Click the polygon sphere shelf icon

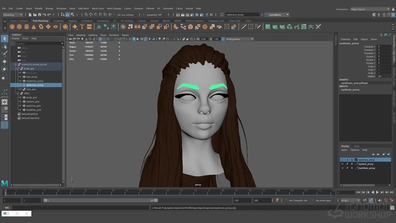pos(12,27)
